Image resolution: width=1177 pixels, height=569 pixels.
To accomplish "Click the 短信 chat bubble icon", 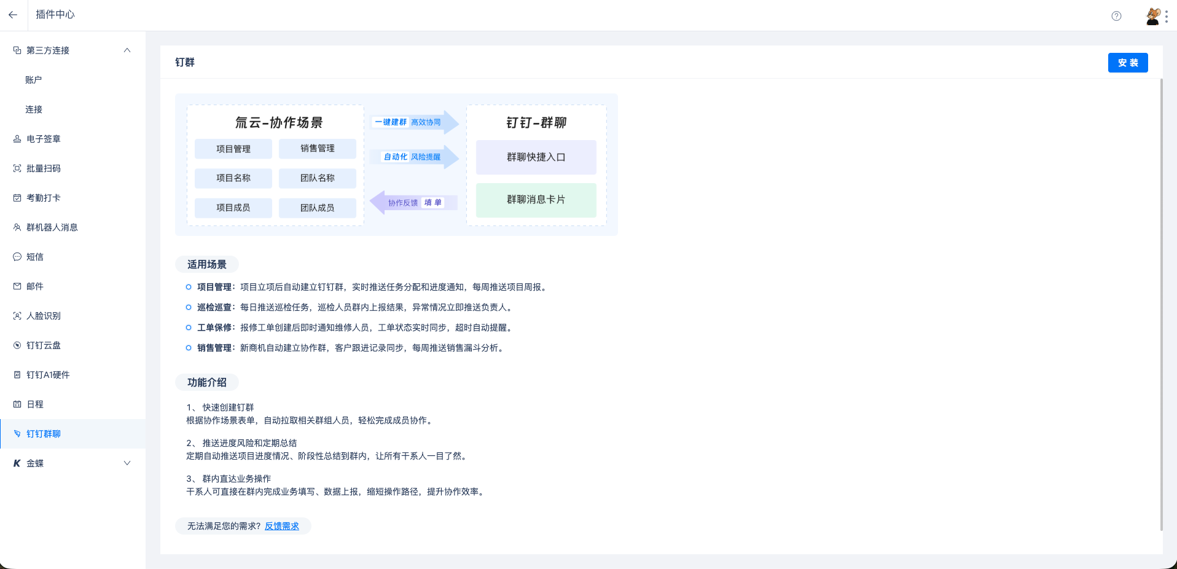I will (x=17, y=257).
